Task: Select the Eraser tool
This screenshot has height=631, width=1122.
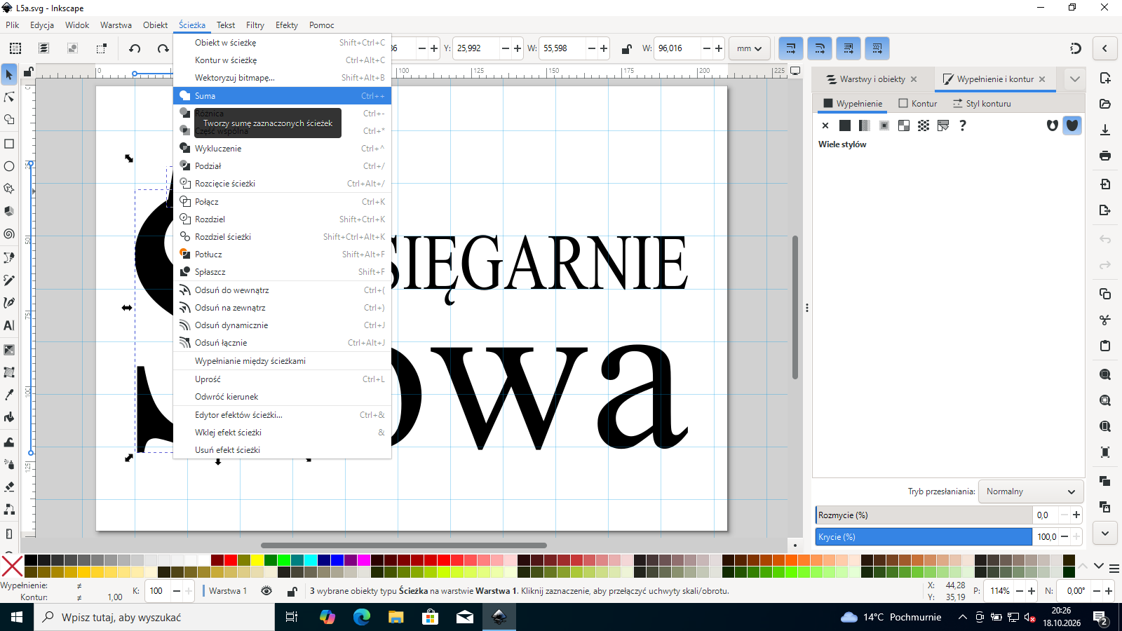Action: pos(9,487)
